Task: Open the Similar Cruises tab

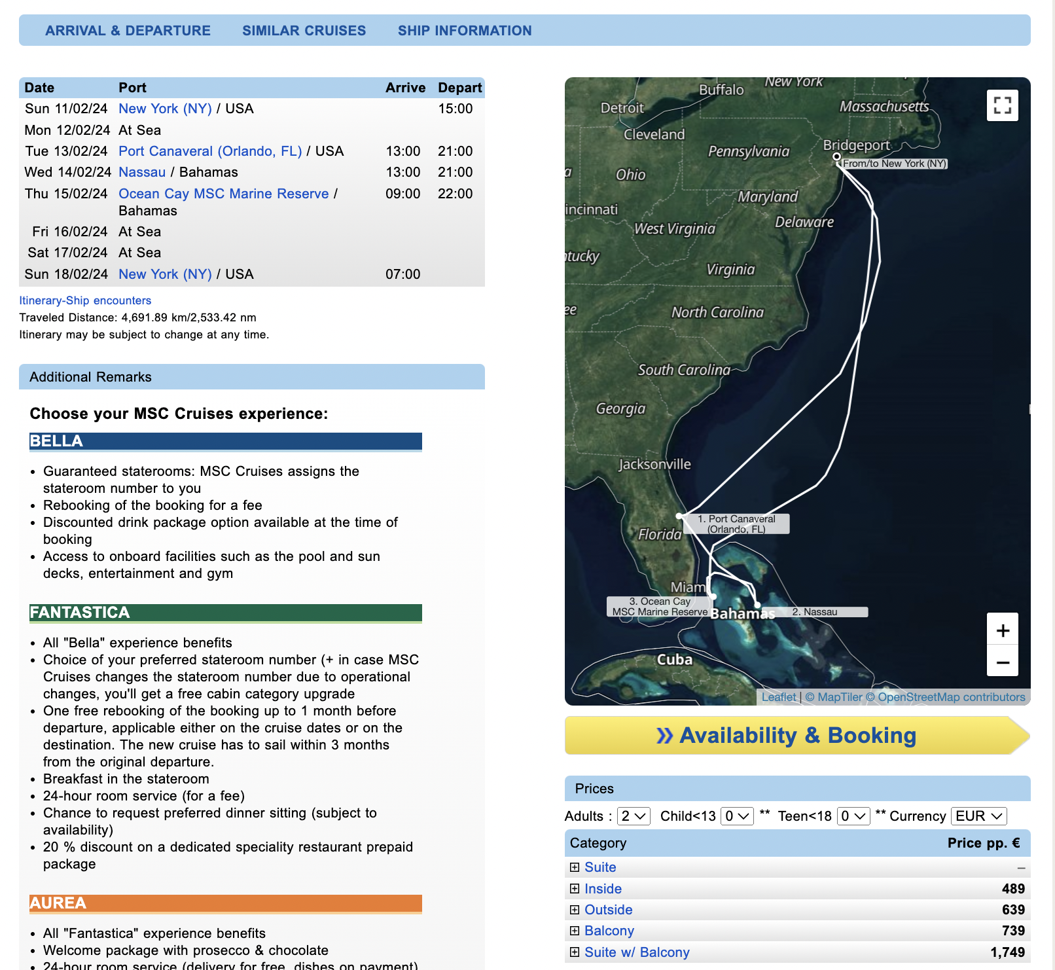Action: (x=304, y=31)
